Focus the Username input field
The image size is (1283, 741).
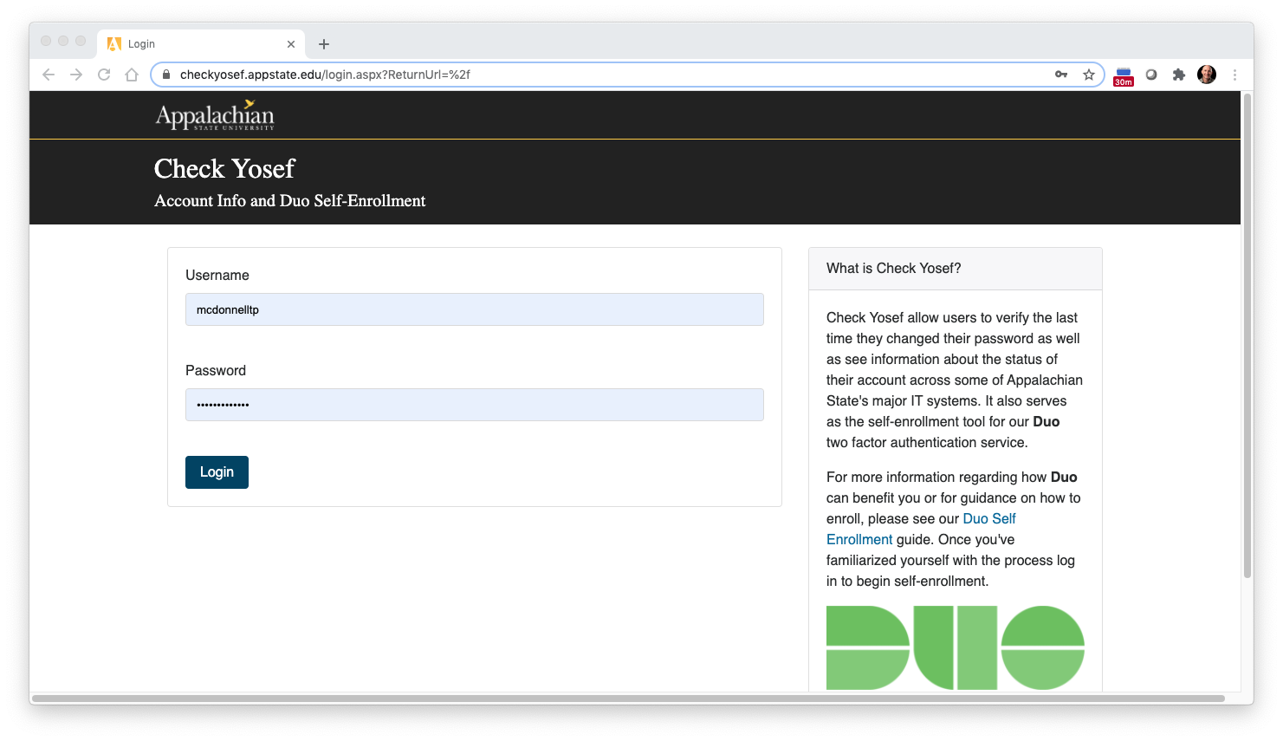(x=475, y=309)
